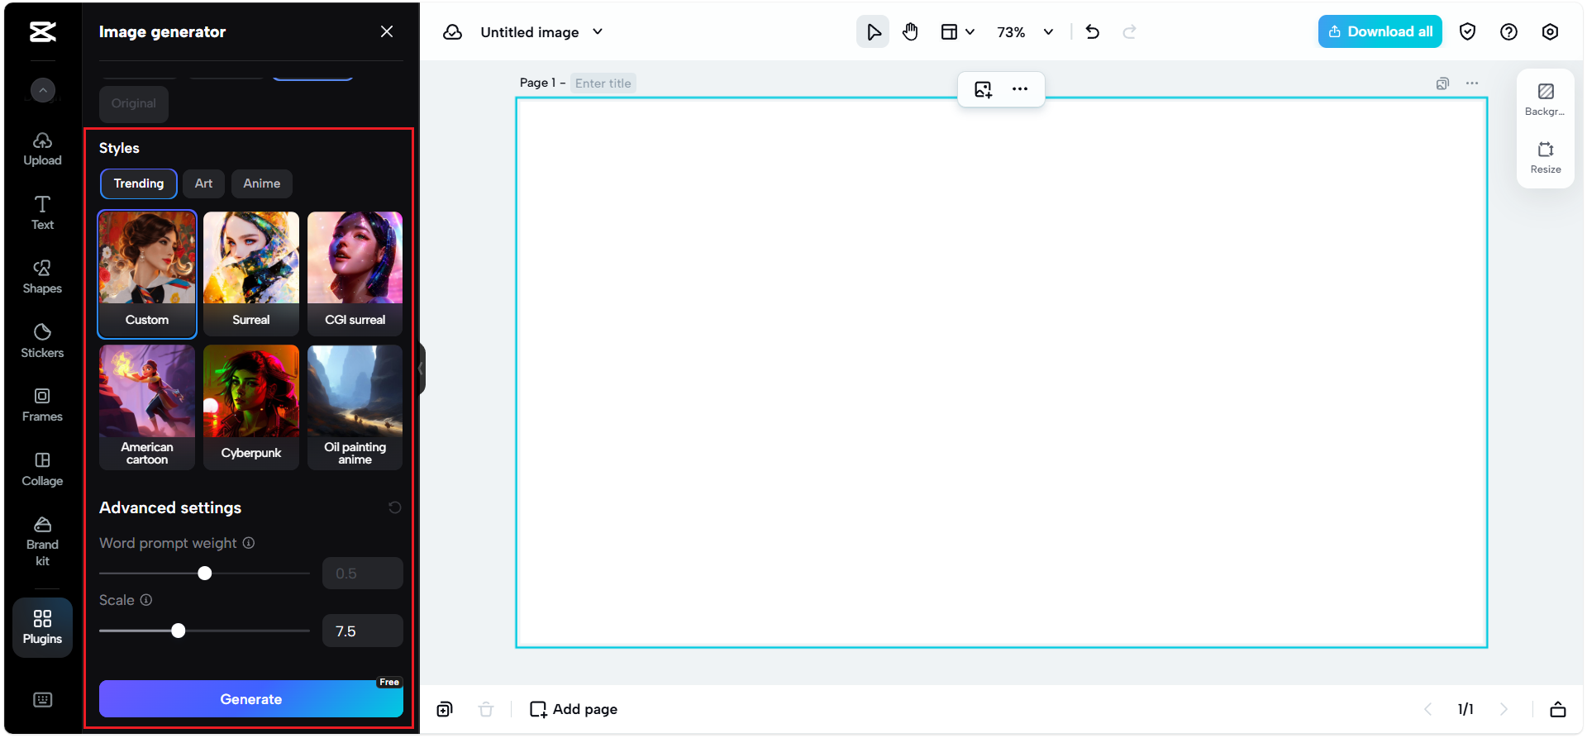Click the Generate button
The height and width of the screenshot is (738, 1587).
pos(250,699)
